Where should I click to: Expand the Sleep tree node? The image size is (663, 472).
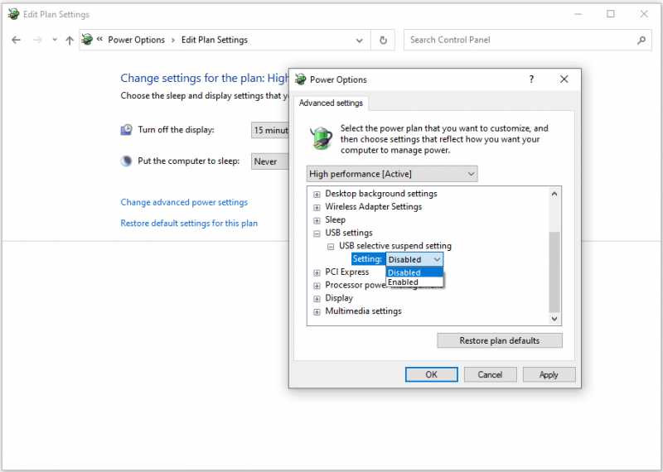click(x=317, y=220)
